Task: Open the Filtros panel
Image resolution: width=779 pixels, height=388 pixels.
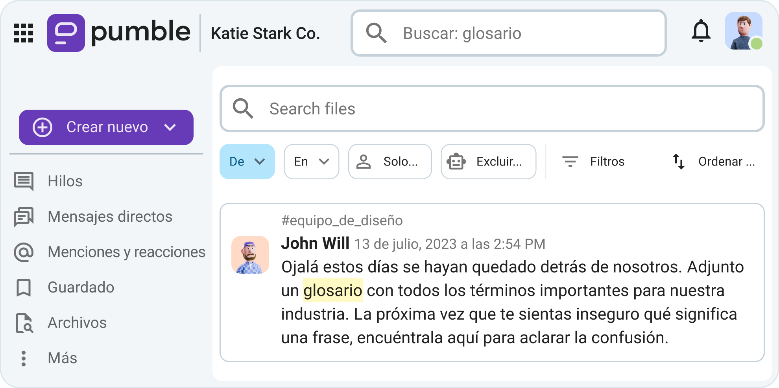Action: tap(594, 161)
